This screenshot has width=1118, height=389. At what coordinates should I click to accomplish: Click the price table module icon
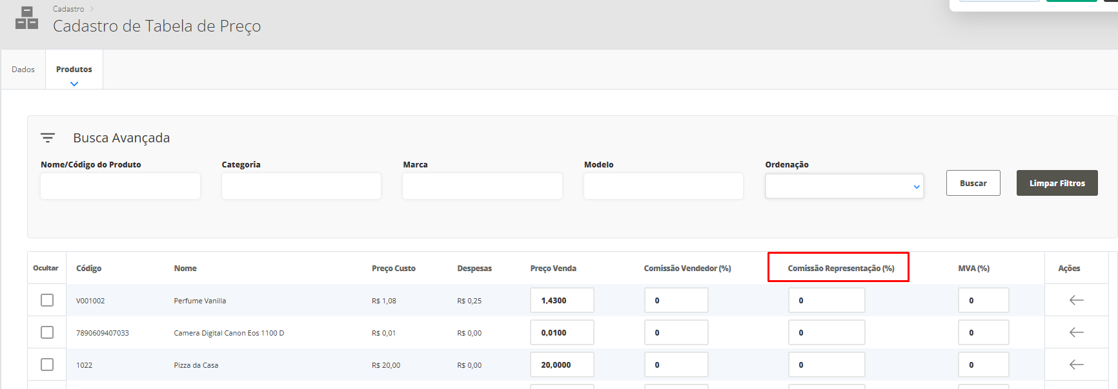(26, 18)
